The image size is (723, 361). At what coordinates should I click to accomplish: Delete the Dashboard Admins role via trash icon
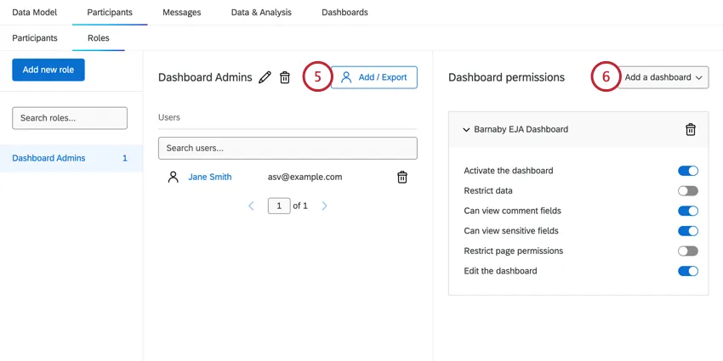click(285, 77)
